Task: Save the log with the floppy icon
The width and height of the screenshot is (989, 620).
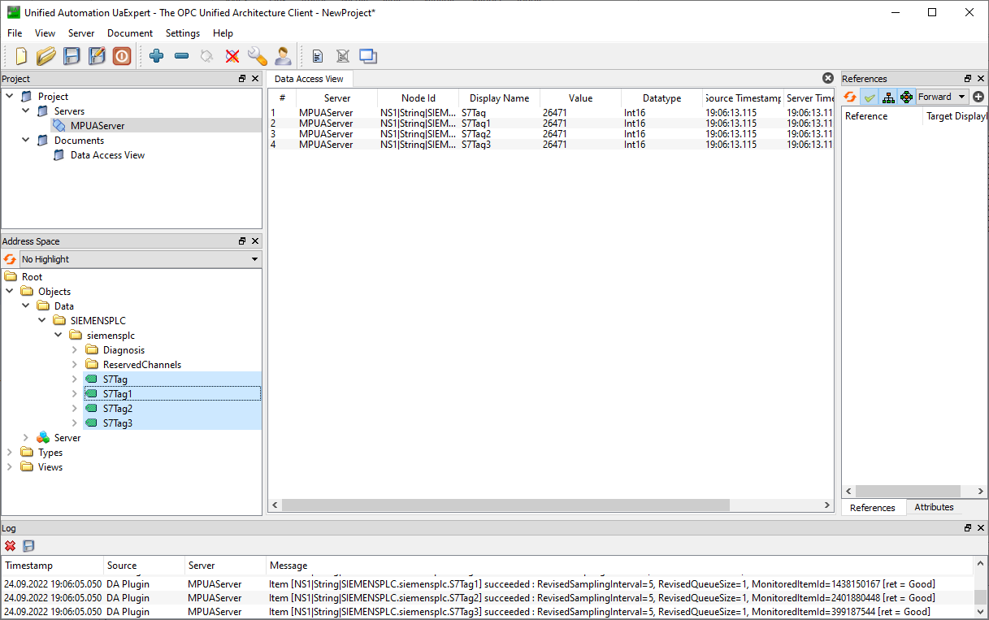Action: (29, 546)
